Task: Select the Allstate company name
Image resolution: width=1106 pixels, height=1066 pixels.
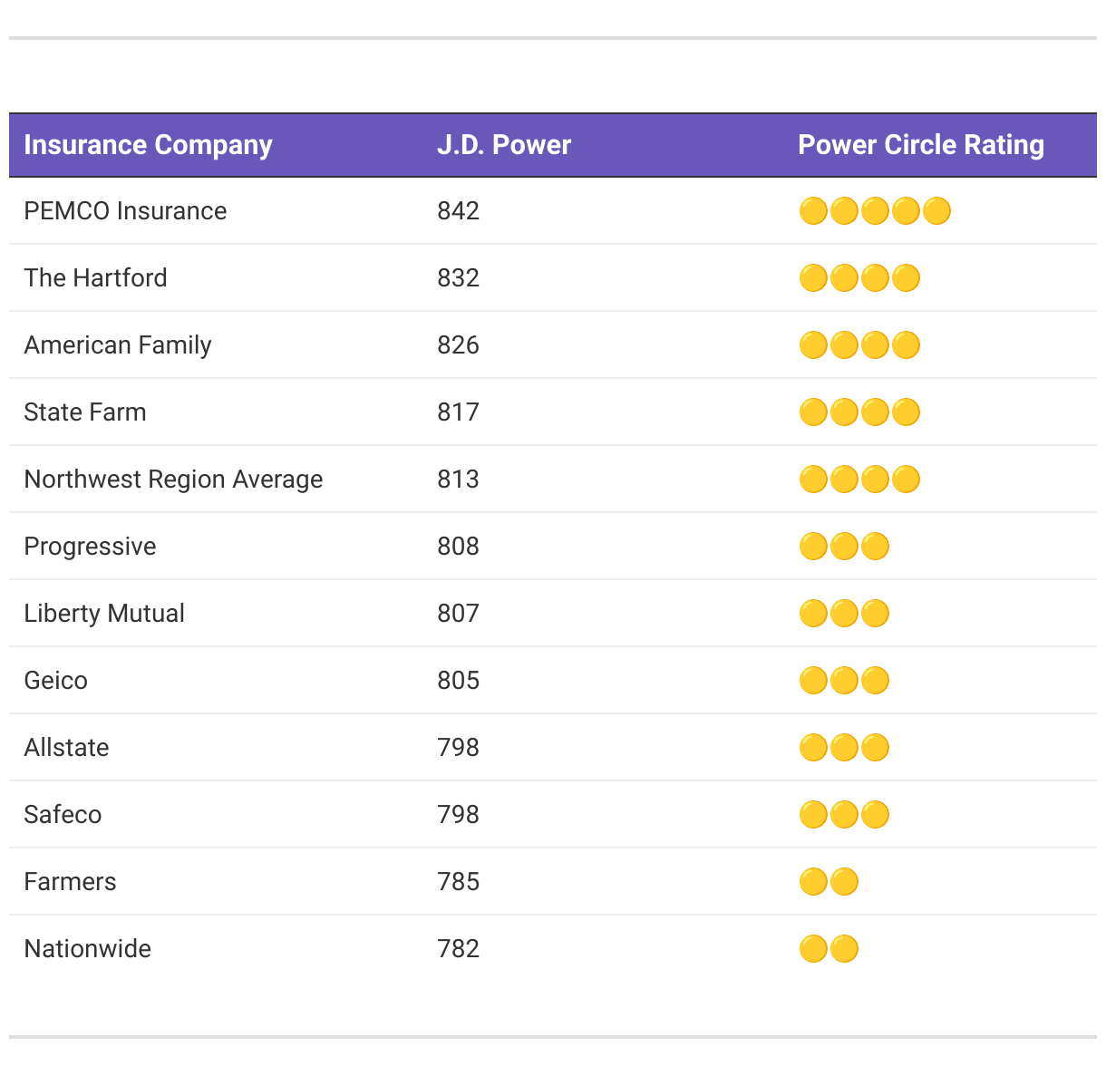Action: pyautogui.click(x=66, y=748)
